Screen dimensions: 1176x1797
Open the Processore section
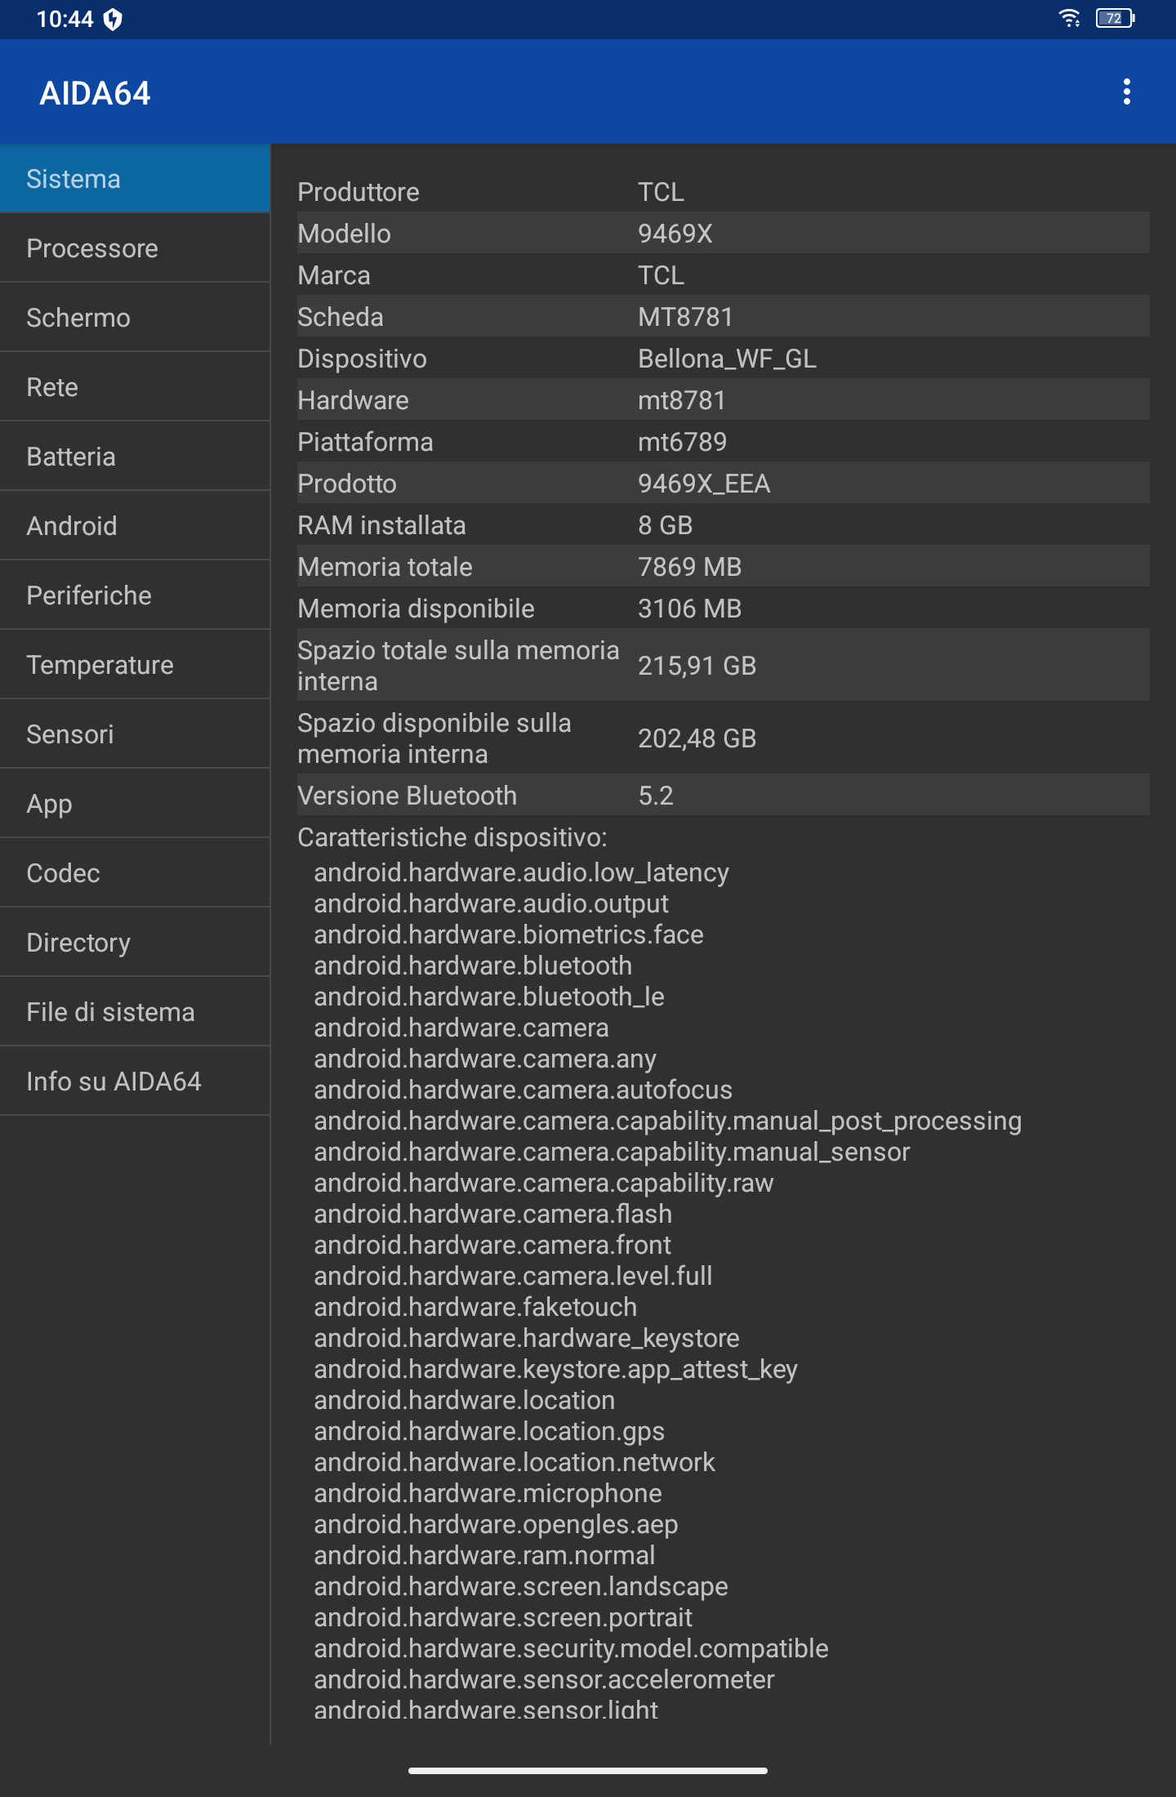click(135, 248)
